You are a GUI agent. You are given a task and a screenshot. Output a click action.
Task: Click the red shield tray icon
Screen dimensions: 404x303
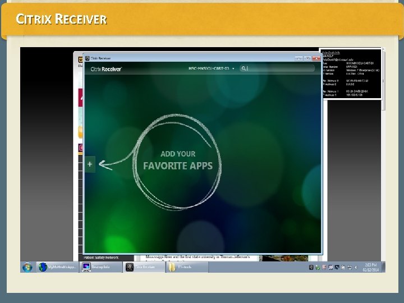324,268
